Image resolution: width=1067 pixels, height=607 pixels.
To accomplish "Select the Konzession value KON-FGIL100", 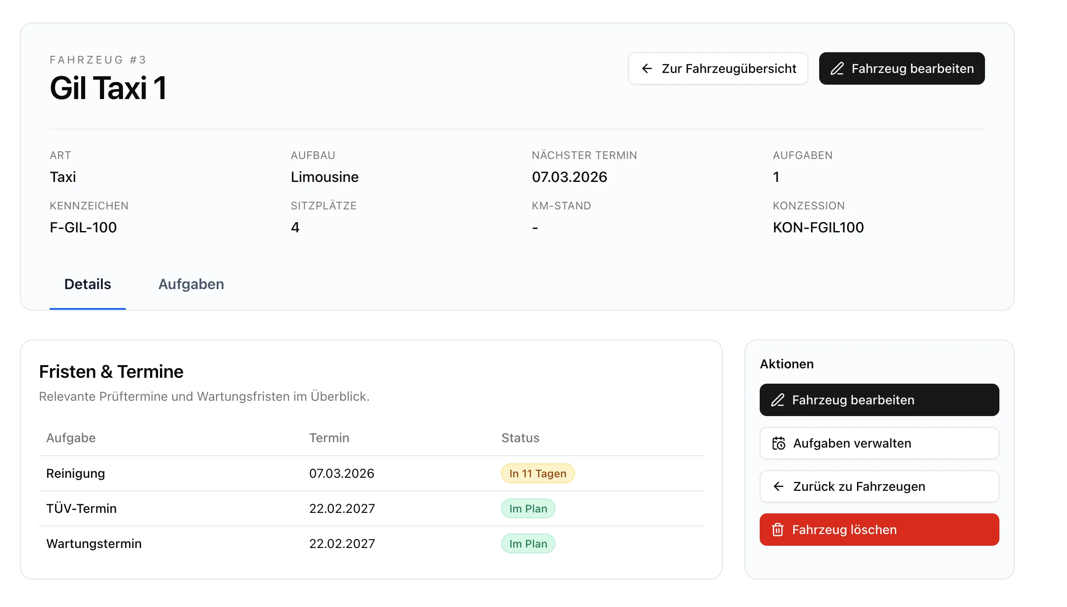I will [x=818, y=227].
